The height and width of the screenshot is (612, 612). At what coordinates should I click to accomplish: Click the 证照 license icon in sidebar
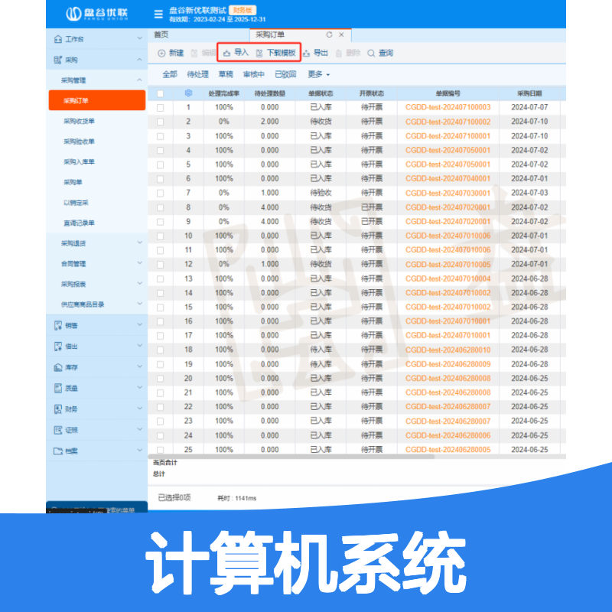pos(58,430)
